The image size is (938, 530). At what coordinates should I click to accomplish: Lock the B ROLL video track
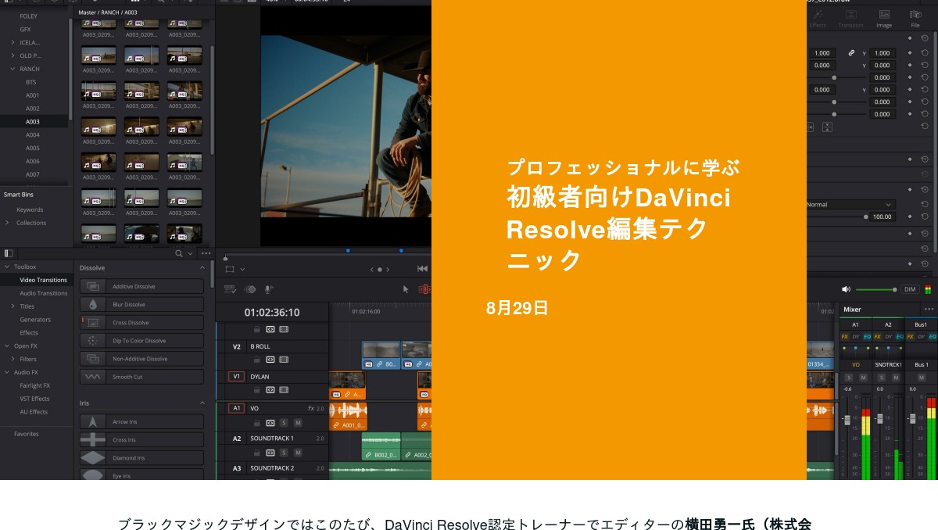point(256,360)
